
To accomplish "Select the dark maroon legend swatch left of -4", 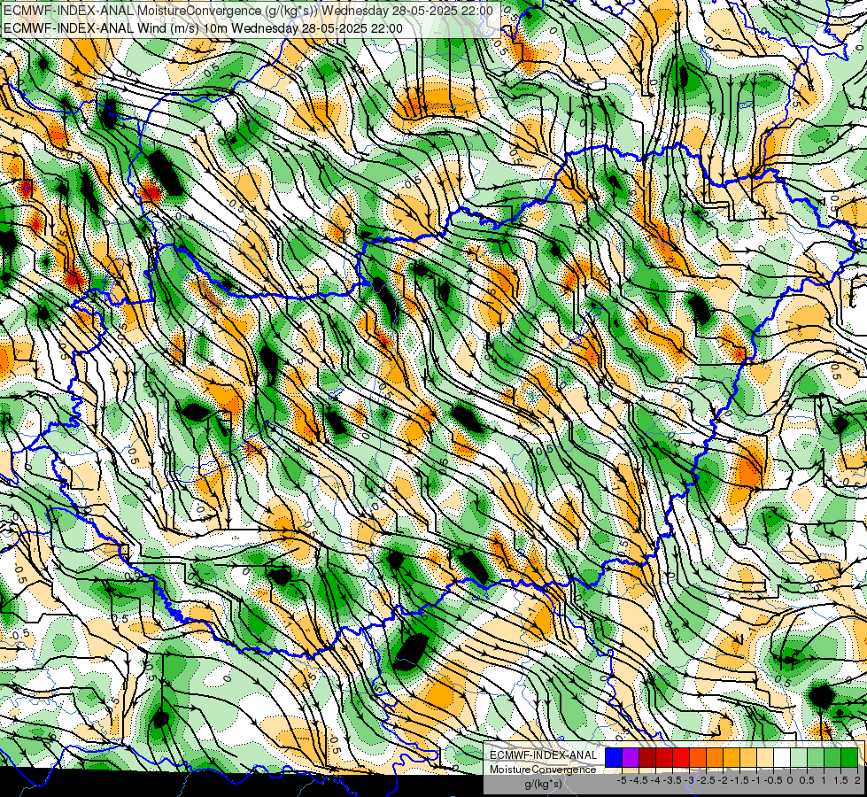I will (x=647, y=757).
